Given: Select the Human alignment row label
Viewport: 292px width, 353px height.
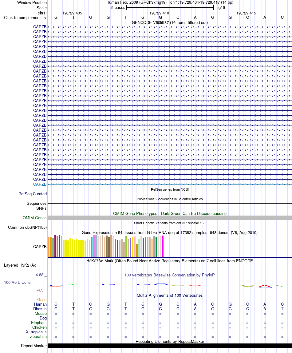Looking at the screenshot, I should coord(40,304).
